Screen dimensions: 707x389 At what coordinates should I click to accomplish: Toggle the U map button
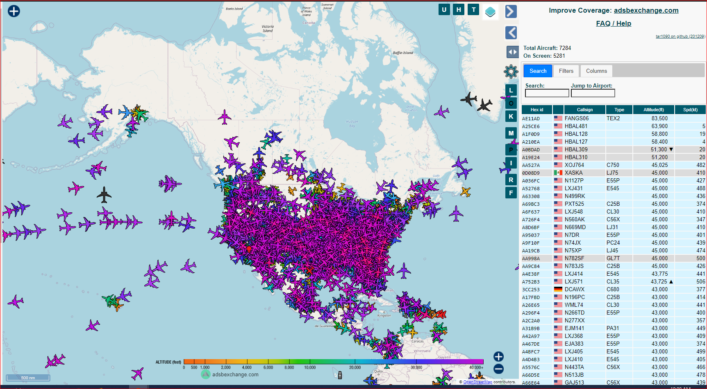coord(444,9)
